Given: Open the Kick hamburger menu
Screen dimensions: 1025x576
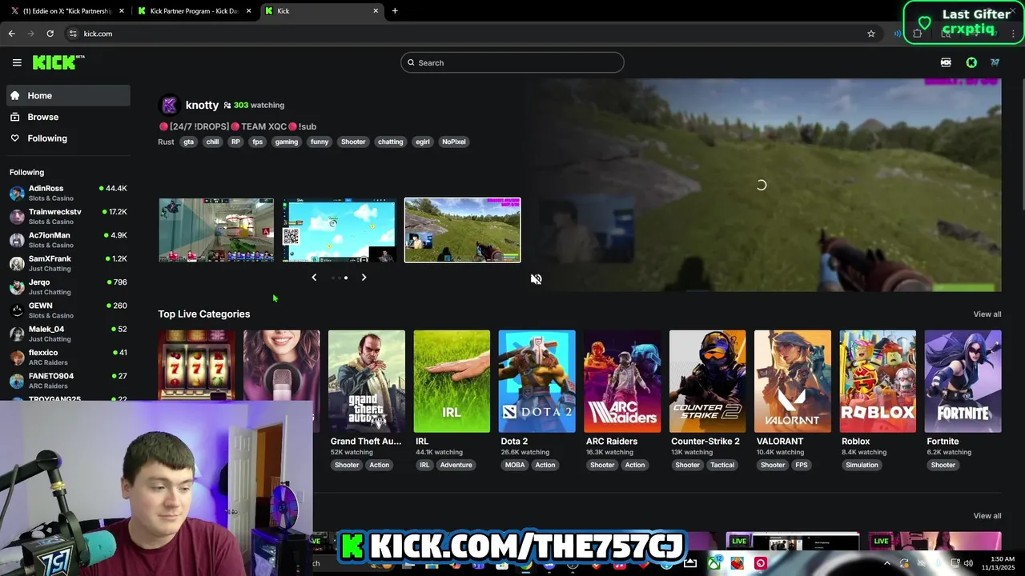Looking at the screenshot, I should (17, 62).
